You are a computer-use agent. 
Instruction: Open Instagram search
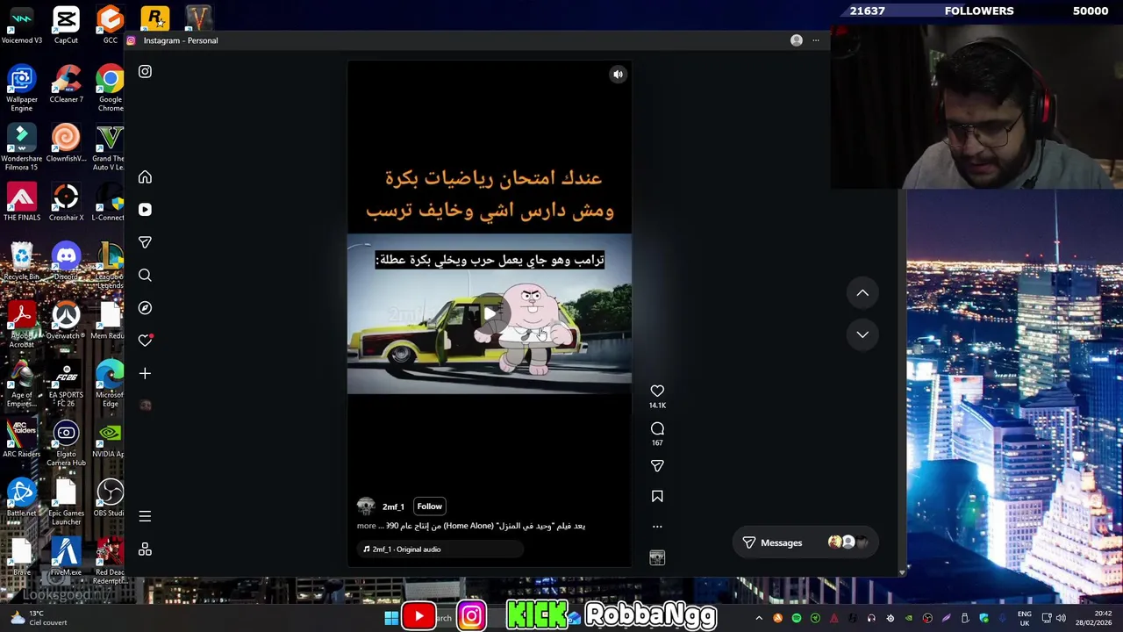point(145,276)
